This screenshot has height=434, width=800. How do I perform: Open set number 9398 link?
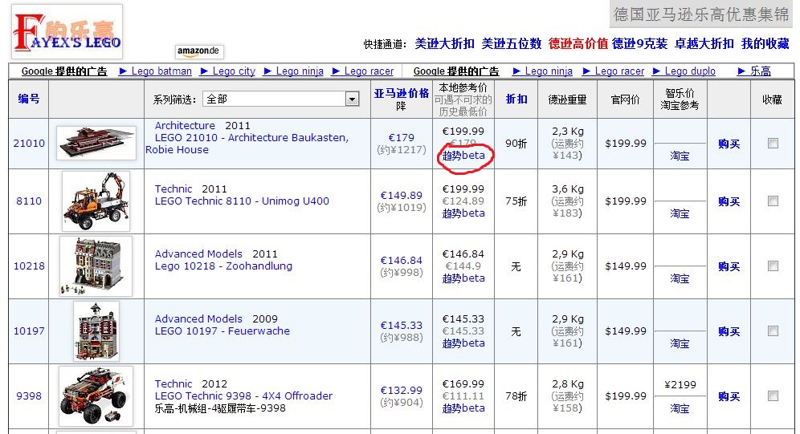coord(29,395)
